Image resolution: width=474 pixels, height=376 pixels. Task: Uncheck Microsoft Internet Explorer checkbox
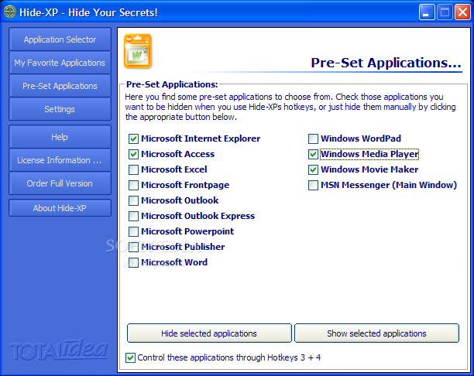click(x=133, y=138)
